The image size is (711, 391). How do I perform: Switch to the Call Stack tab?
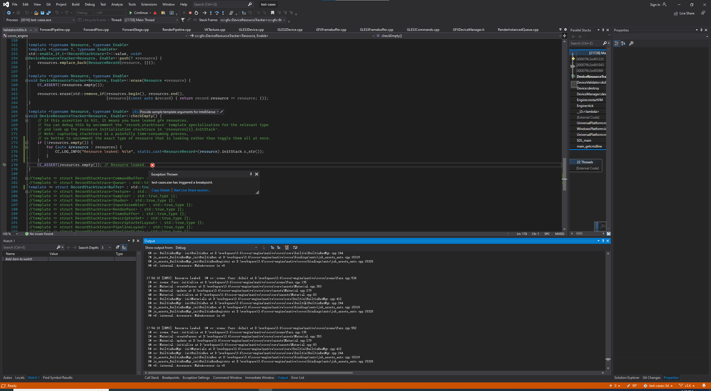[152, 378]
